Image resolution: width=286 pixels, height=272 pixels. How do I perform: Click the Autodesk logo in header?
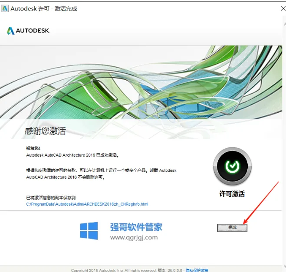point(28,31)
